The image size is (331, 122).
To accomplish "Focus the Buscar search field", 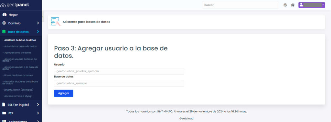I will coord(240,5).
